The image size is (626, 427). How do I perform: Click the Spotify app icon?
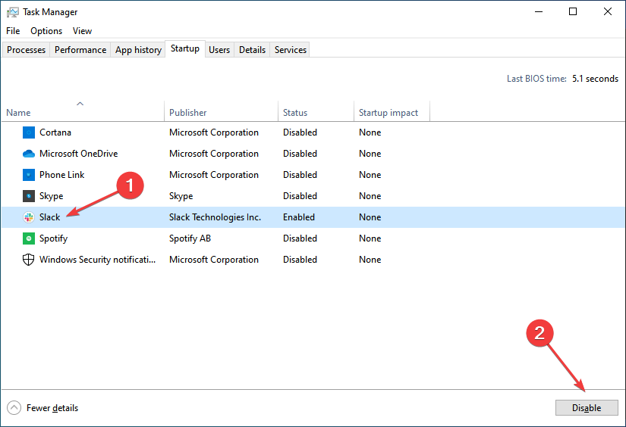(x=29, y=238)
